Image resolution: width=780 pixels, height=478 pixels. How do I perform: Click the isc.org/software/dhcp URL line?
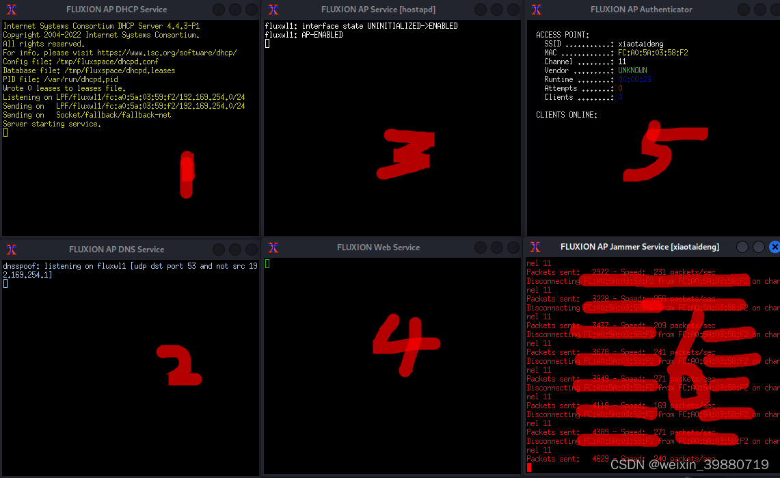(120, 53)
